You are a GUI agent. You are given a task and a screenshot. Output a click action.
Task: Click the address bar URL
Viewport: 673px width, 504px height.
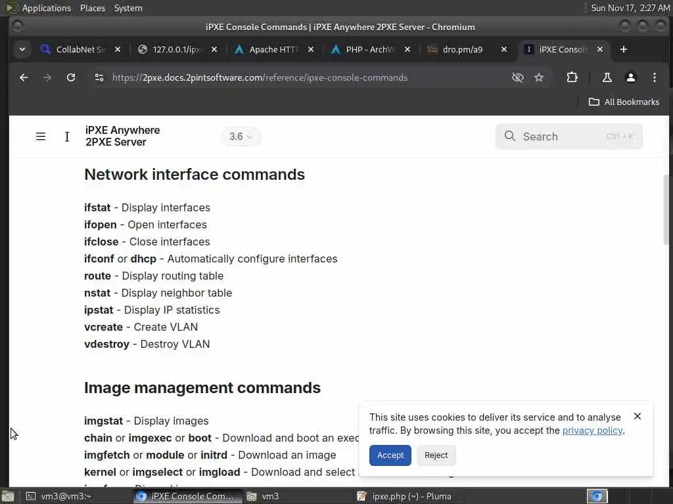click(x=260, y=77)
